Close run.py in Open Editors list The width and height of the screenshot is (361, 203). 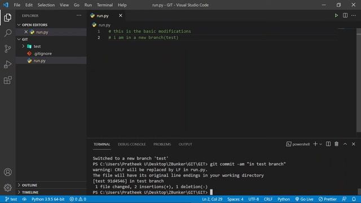[x=26, y=32]
